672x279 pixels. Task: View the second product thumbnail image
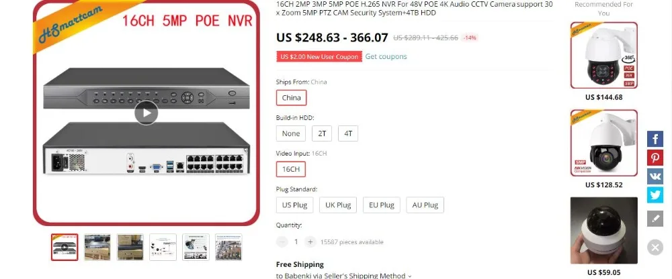click(97, 247)
